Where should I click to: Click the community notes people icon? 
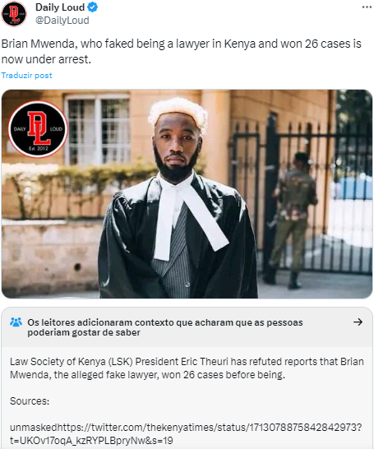pos(16,322)
